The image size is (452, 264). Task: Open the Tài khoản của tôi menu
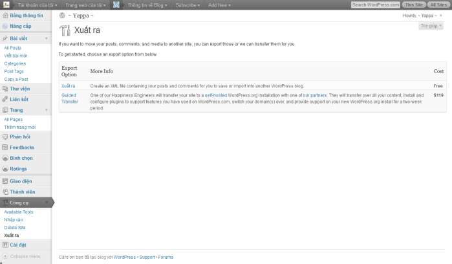35,5
